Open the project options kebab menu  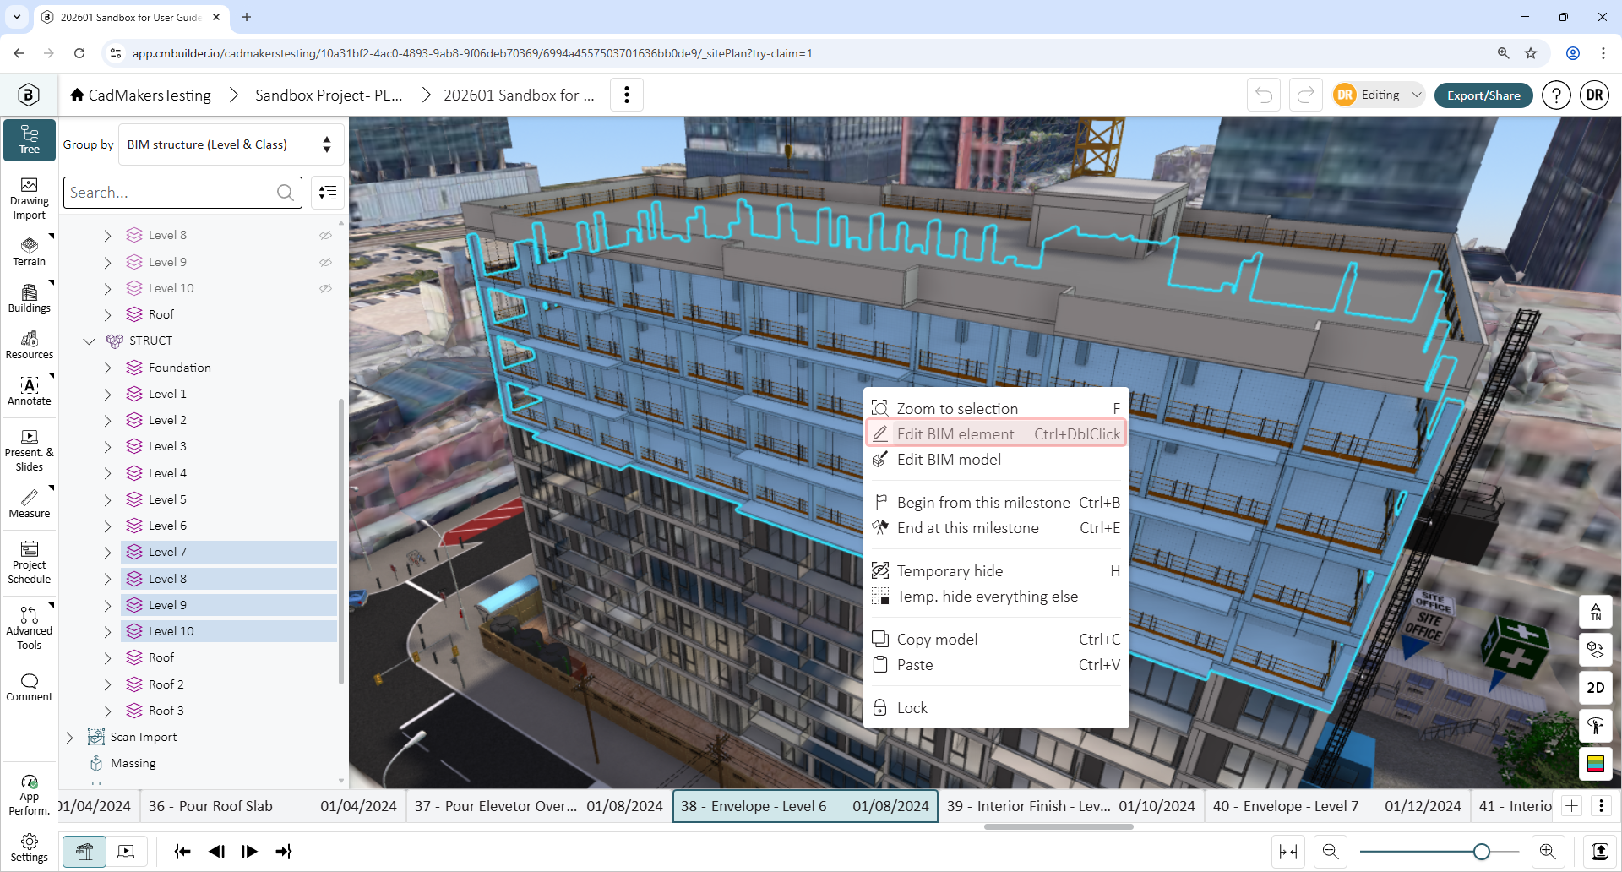[626, 95]
